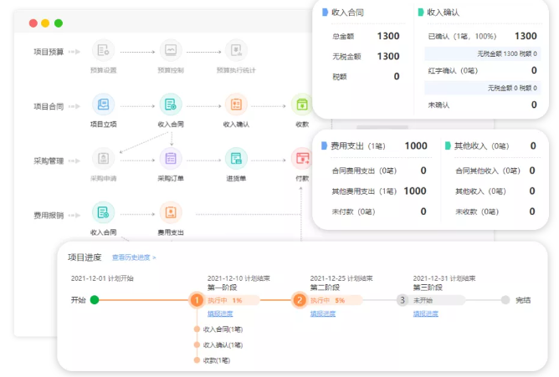
Task: Click 2021-12-10 计划结束 date label
Action: pyautogui.click(x=238, y=278)
